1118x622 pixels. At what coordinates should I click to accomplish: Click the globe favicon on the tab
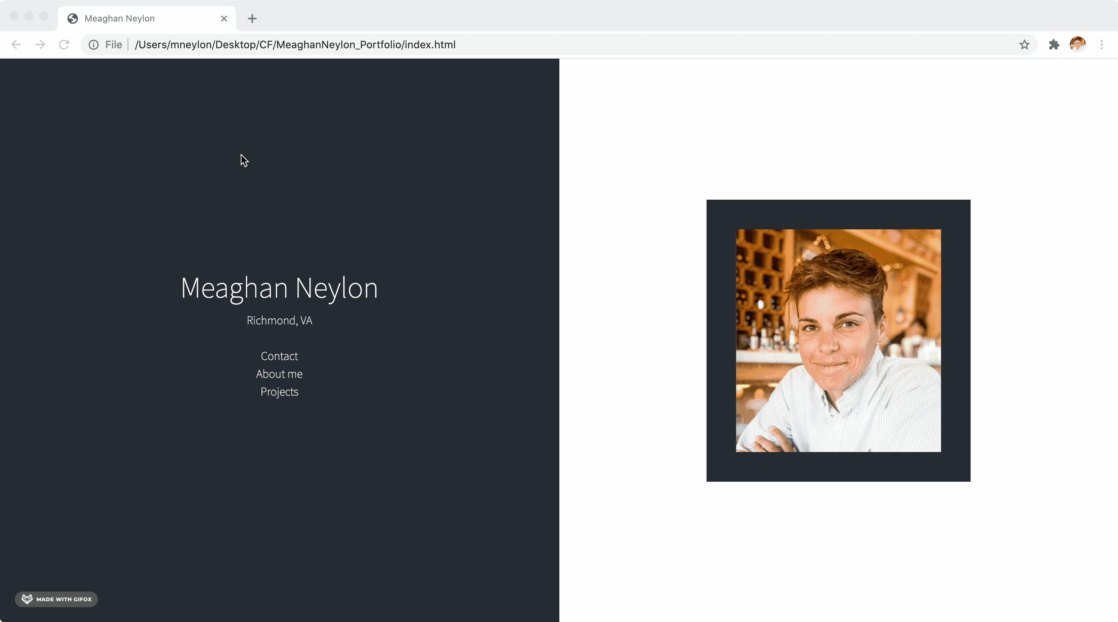click(72, 19)
